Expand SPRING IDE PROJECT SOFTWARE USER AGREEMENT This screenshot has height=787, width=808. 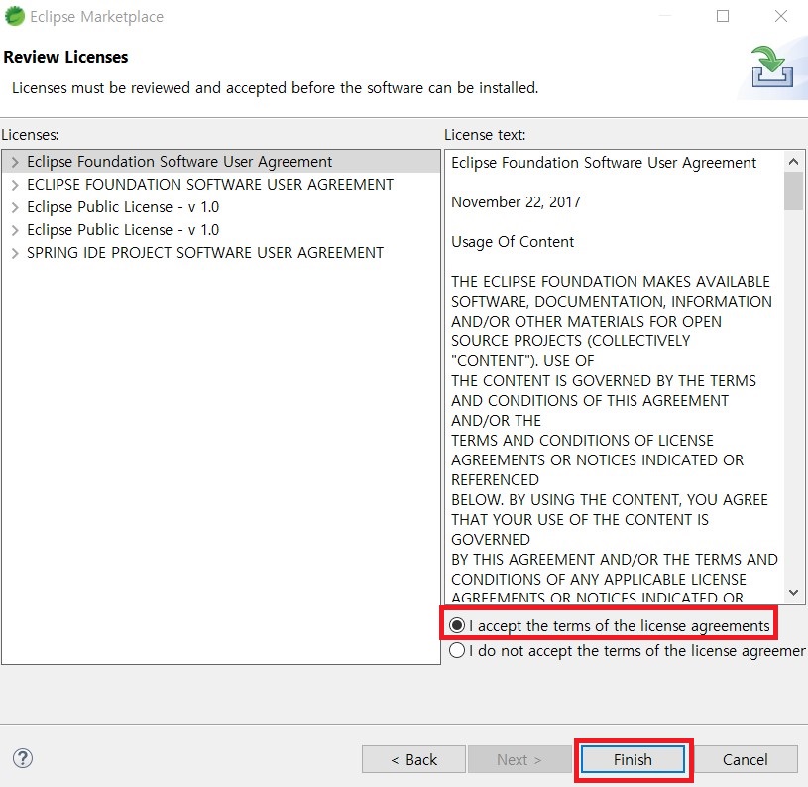click(x=15, y=253)
